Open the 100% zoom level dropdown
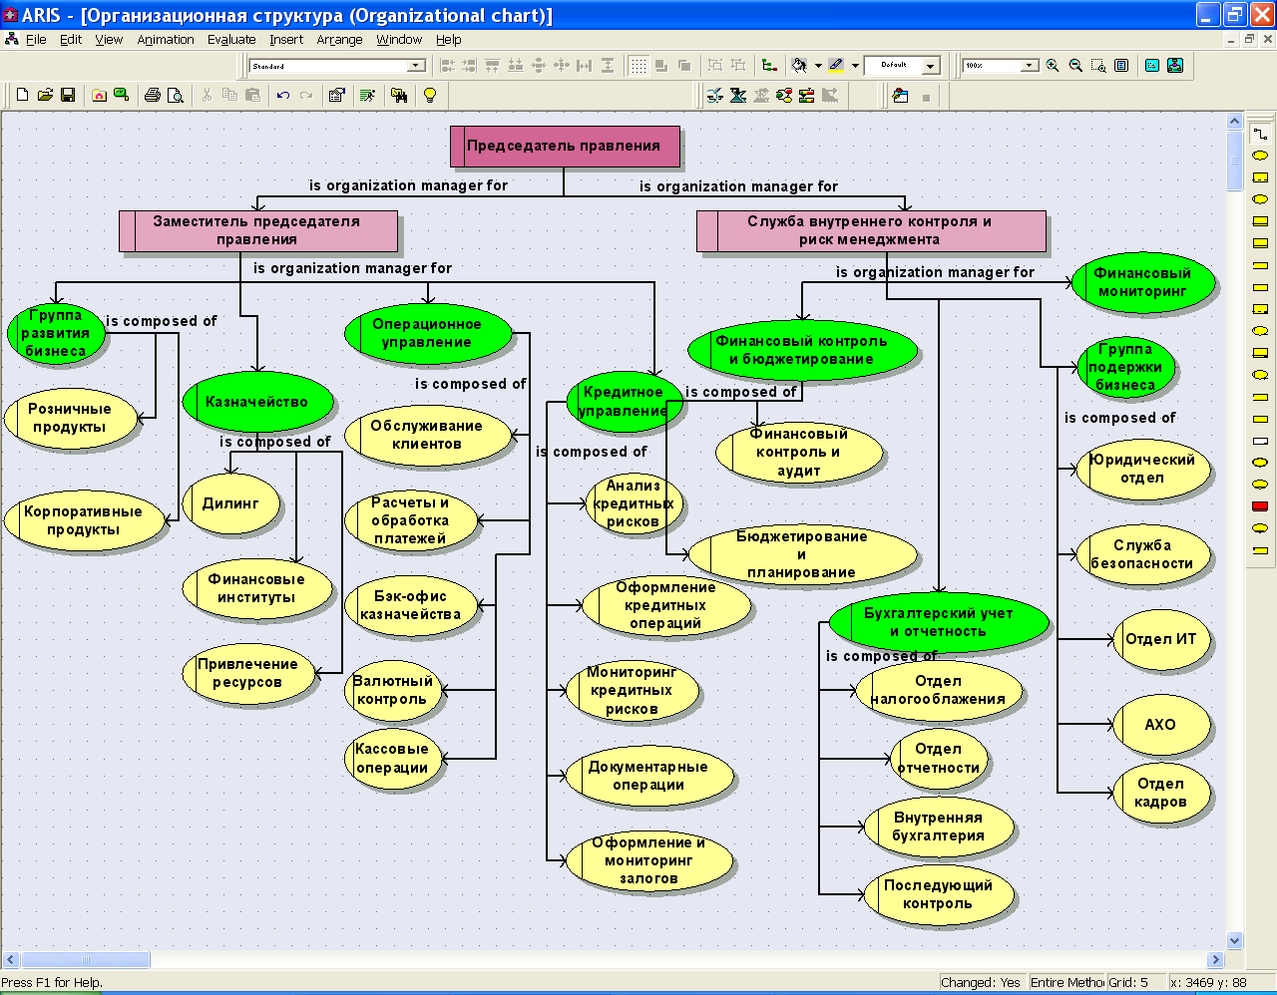Image resolution: width=1277 pixels, height=995 pixels. pos(1030,66)
